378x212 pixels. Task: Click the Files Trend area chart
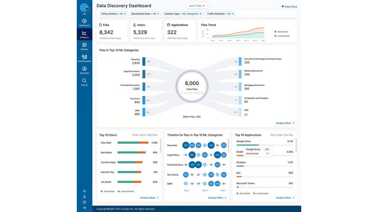click(x=238, y=33)
